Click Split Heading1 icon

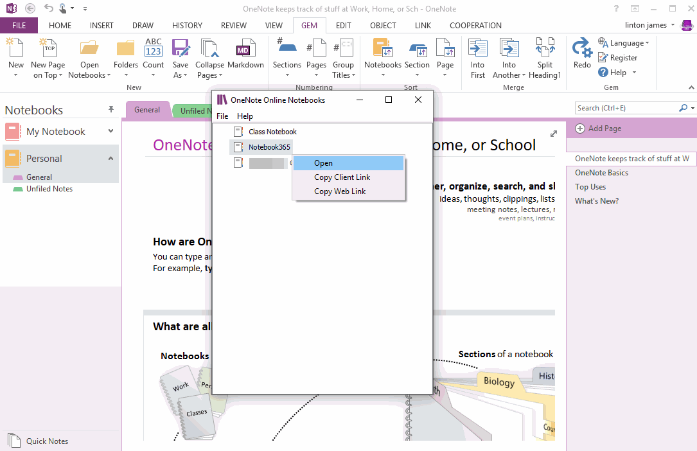pyautogui.click(x=545, y=50)
